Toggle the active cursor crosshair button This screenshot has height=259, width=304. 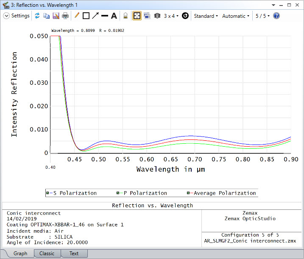[x=137, y=16]
